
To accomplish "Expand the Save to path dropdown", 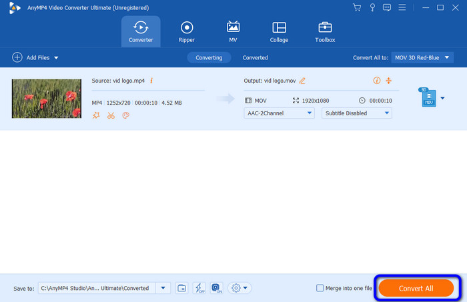I will point(163,288).
